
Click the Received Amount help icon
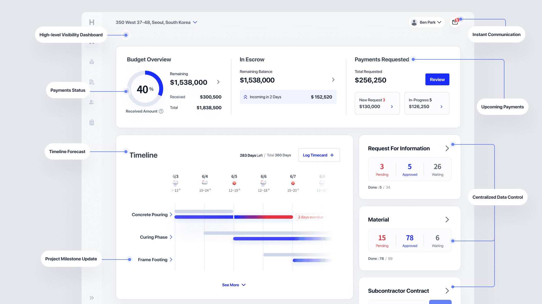click(161, 111)
